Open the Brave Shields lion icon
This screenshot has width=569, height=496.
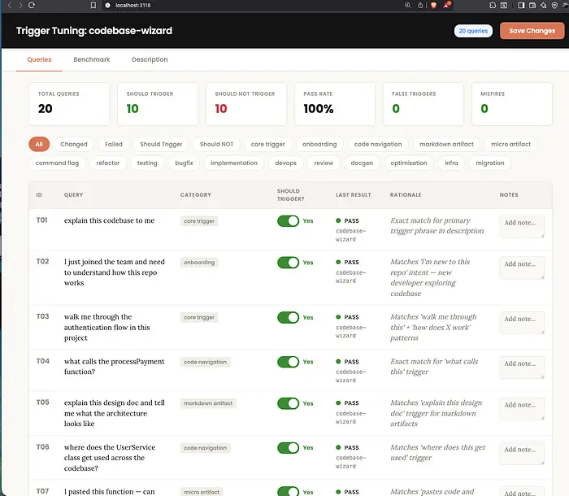pyautogui.click(x=433, y=5)
